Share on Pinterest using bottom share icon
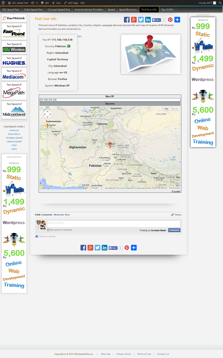This screenshot has height=358, width=223. coord(127,248)
